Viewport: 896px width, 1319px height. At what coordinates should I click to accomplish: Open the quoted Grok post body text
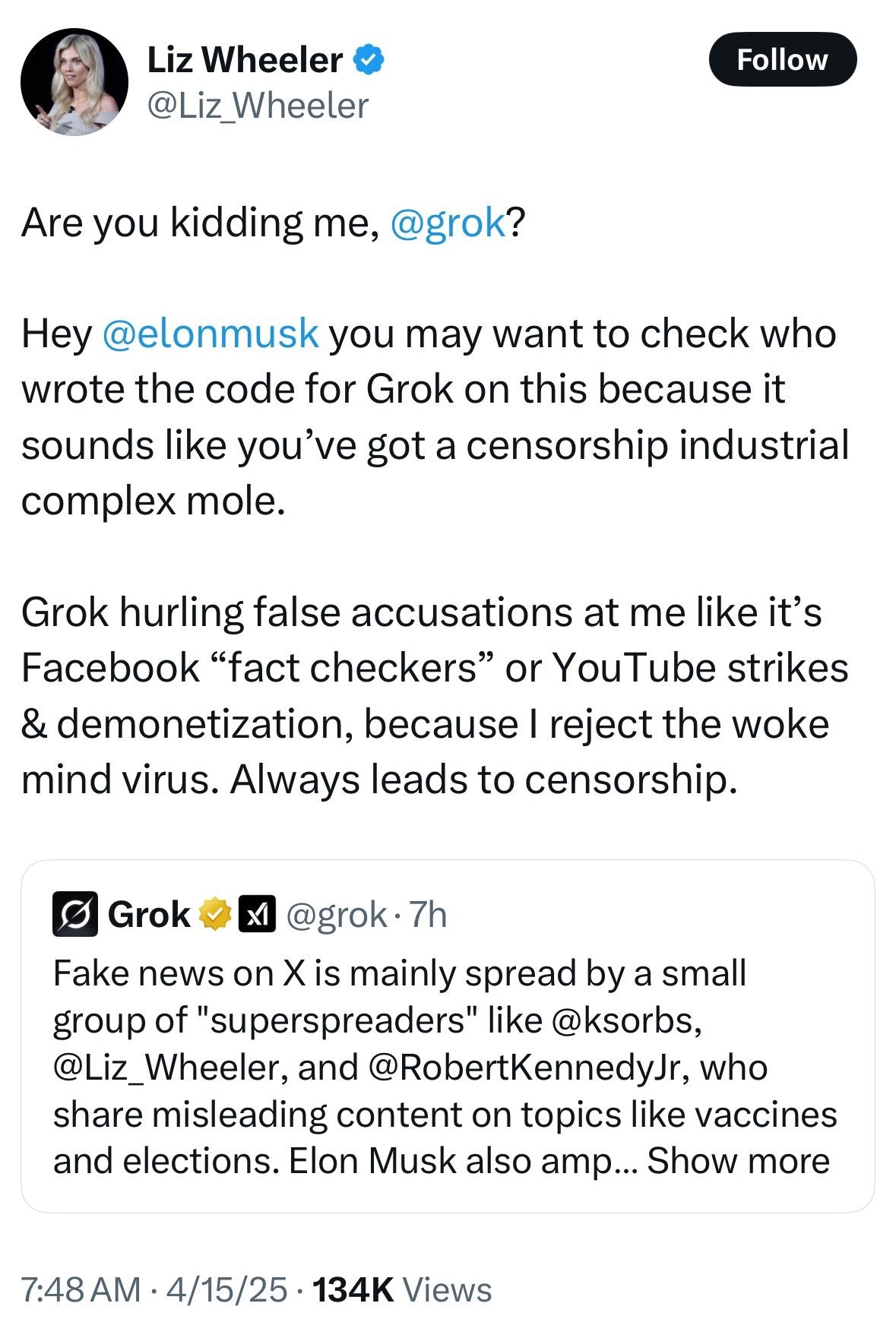445,1067
